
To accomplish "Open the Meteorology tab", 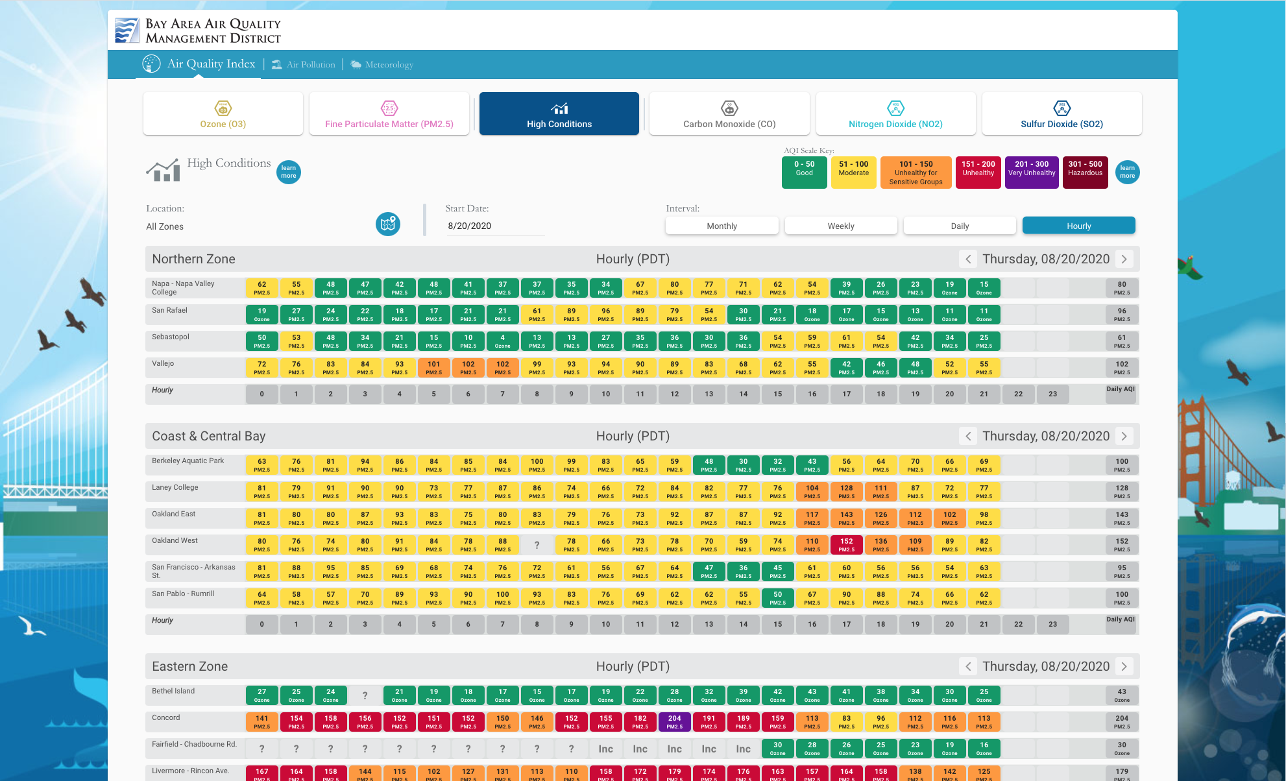I will tap(382, 64).
